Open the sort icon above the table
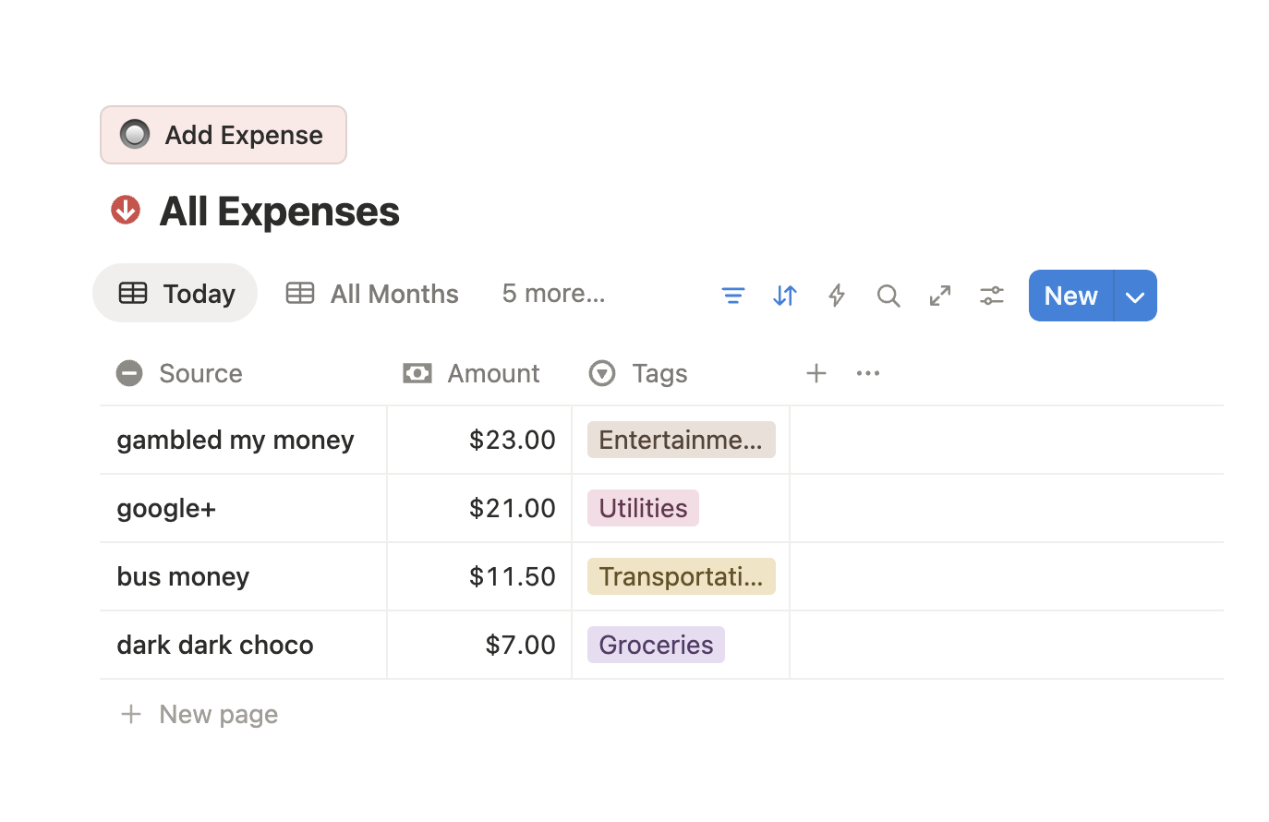Image resolution: width=1269 pixels, height=822 pixels. (784, 296)
